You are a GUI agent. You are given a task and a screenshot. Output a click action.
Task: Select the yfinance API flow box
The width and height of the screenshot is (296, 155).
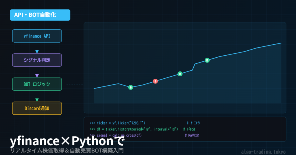(x=37, y=36)
